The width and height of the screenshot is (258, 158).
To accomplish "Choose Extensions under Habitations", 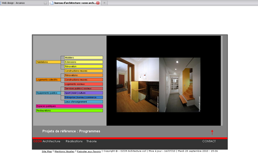I will coord(83,62).
